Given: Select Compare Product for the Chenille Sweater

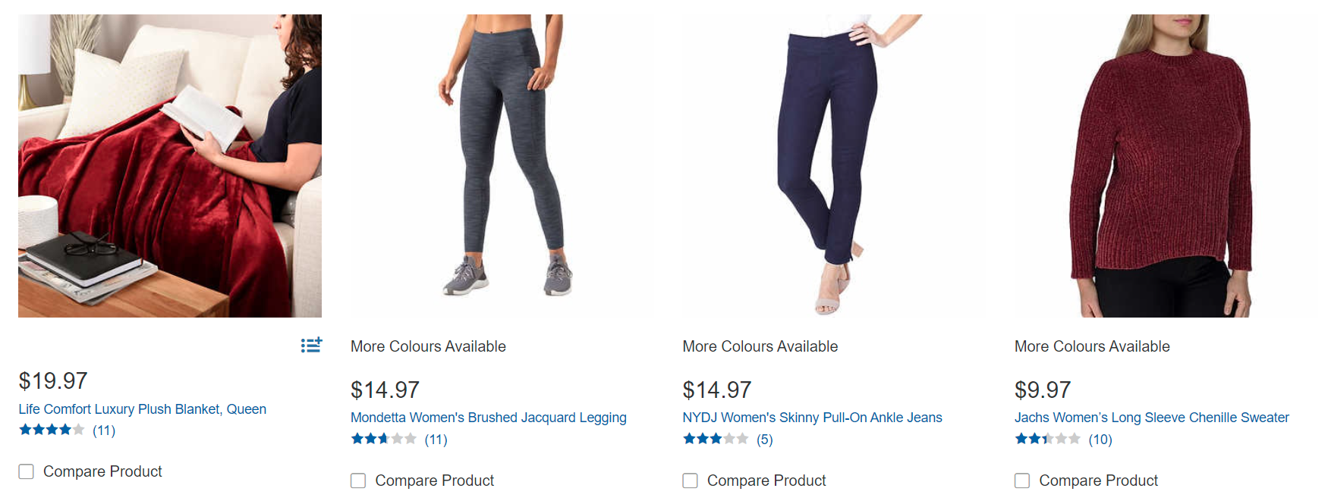Looking at the screenshot, I should tap(1022, 481).
